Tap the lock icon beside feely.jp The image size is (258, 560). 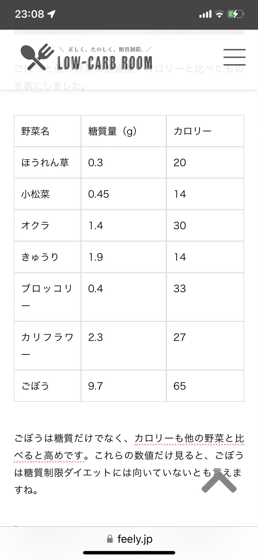point(110,539)
